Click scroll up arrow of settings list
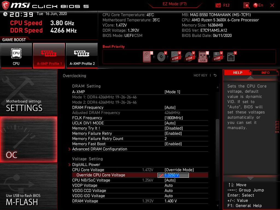 pos(217,87)
